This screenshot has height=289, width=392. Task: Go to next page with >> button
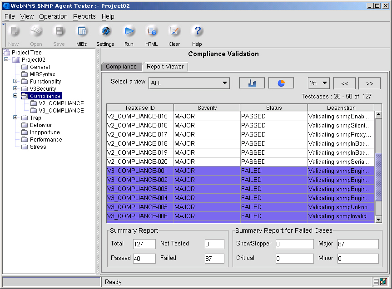(x=369, y=83)
